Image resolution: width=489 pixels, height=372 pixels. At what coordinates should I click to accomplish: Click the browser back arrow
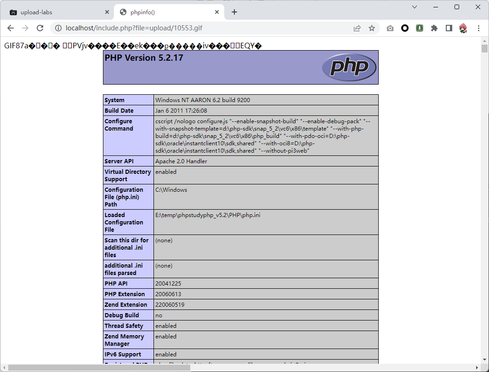(x=11, y=28)
